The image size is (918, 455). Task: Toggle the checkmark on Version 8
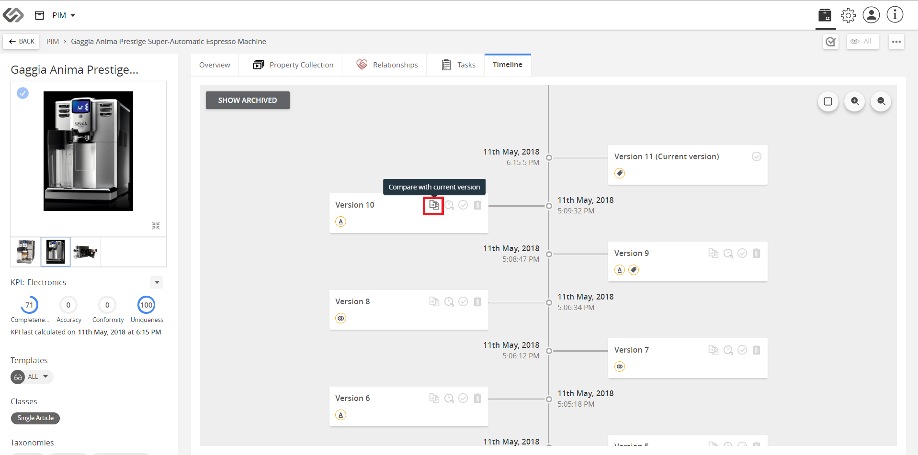point(463,301)
